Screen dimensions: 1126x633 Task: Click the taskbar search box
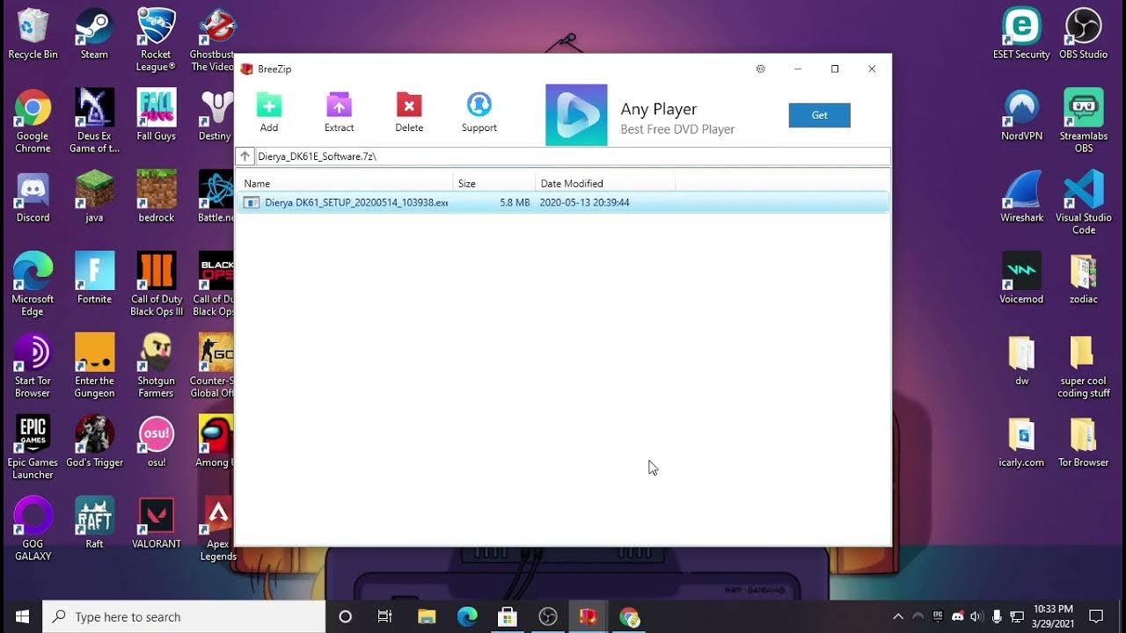[x=184, y=616]
